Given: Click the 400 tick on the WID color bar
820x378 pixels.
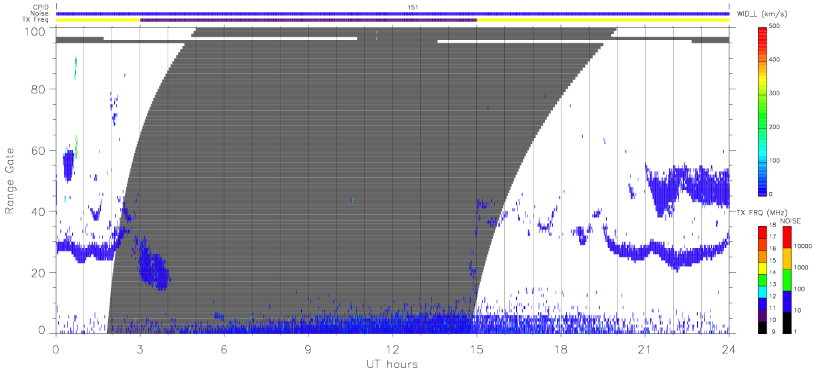Looking at the screenshot, I should [776, 60].
